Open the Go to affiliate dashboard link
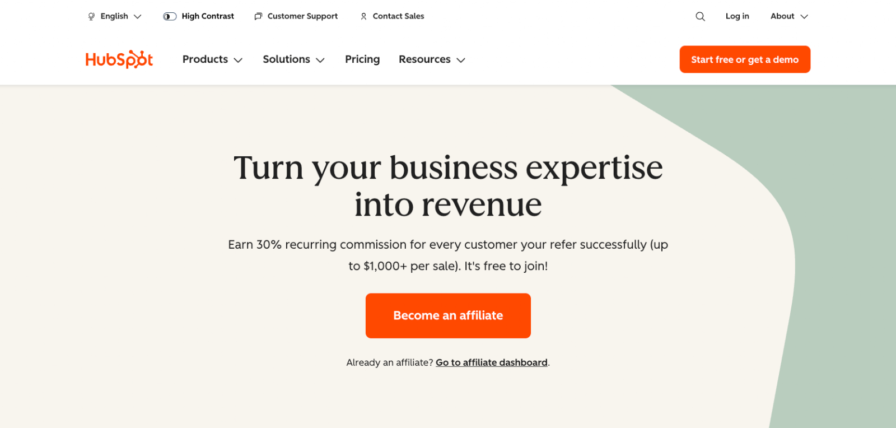 point(491,362)
